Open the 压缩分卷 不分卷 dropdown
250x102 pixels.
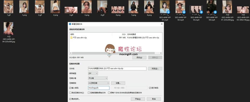(x=98, y=78)
